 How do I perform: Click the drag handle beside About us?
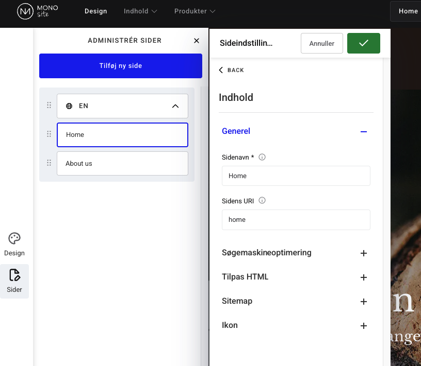pyautogui.click(x=49, y=163)
